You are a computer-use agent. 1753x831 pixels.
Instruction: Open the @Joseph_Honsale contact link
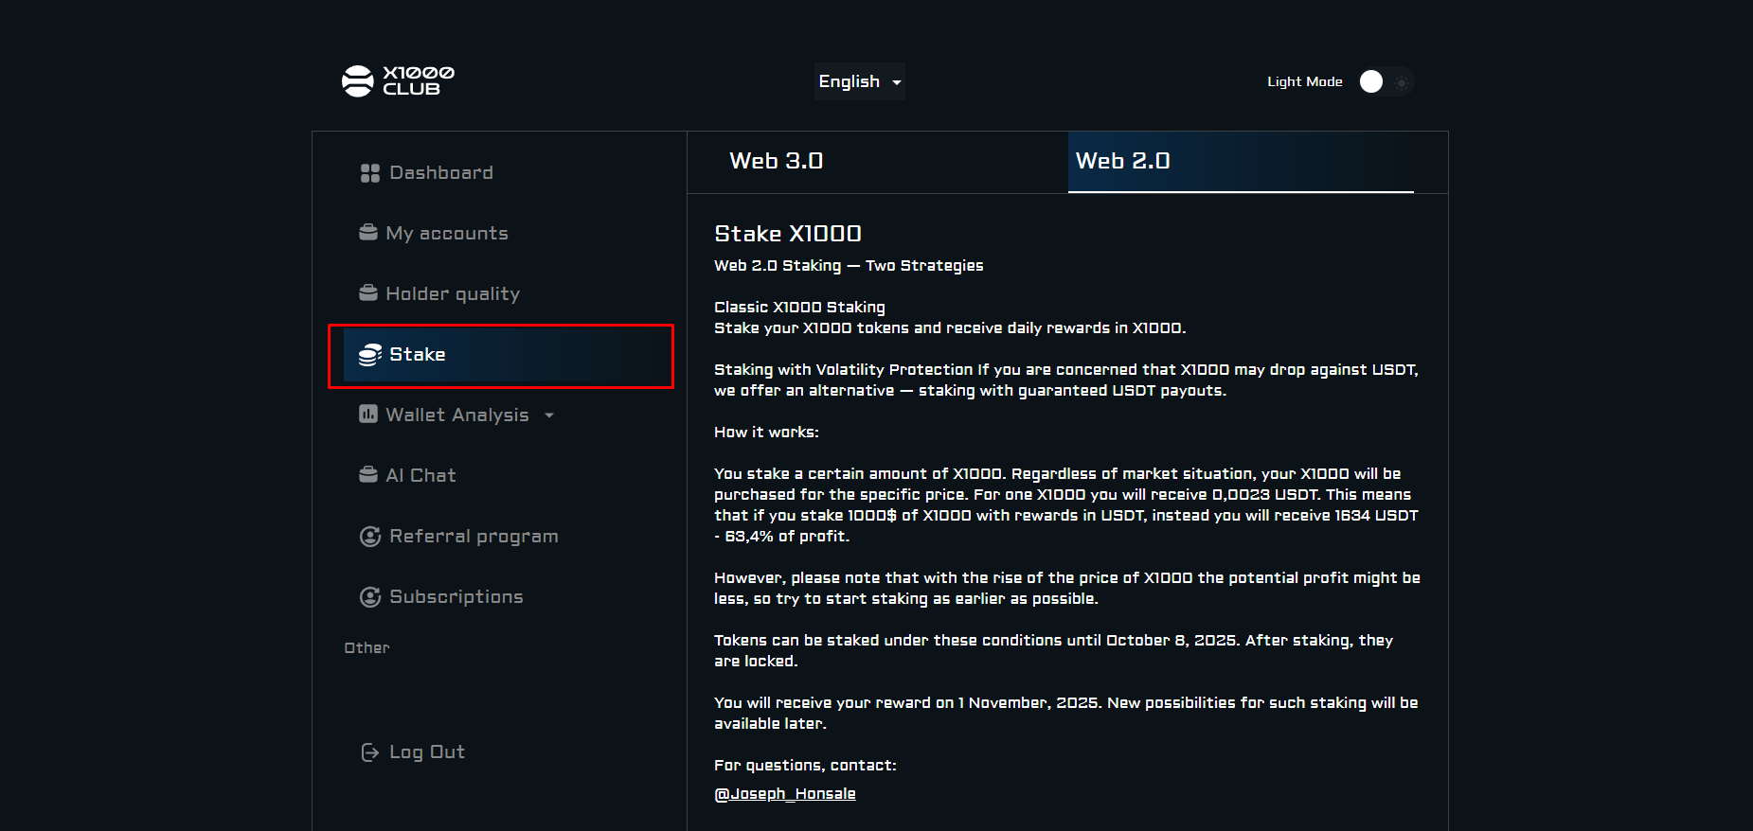pos(785,794)
